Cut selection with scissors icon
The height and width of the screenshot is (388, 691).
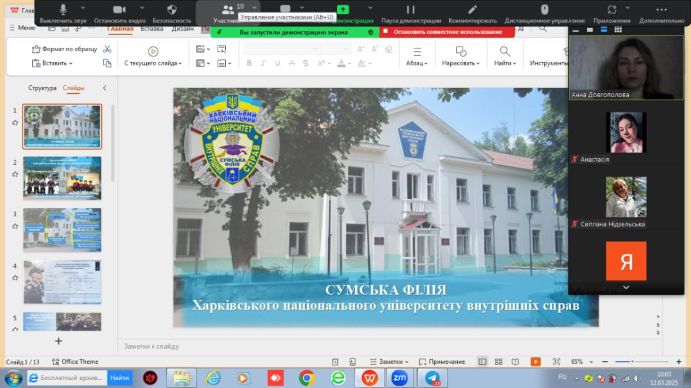coord(107,49)
